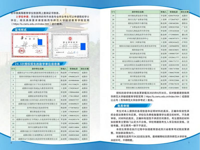Click contact '甘老师' in row 32

coord(164,65)
